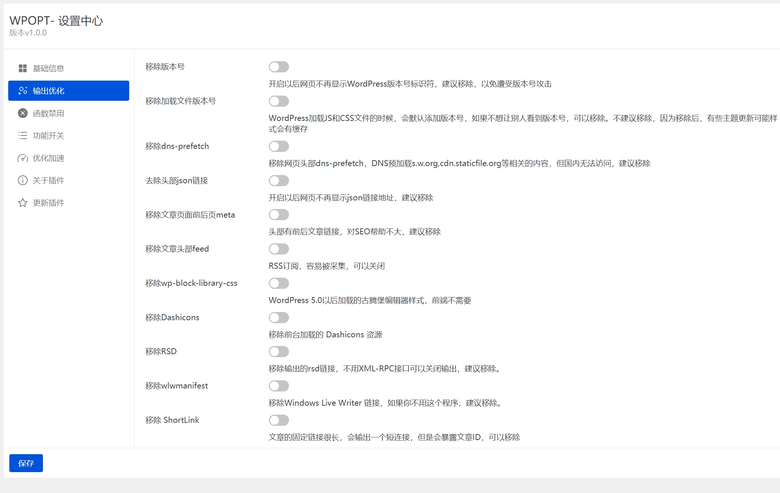Open the 更新插件 page
Screen dimensions: 780x493
coord(69,203)
